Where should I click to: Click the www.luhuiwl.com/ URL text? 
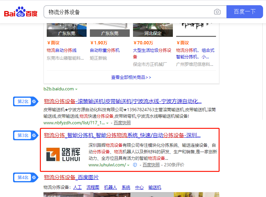(107, 165)
